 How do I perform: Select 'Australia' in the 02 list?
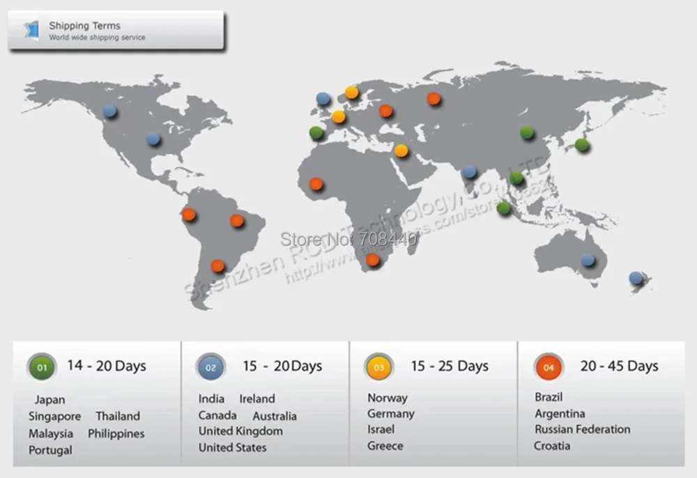(x=274, y=416)
